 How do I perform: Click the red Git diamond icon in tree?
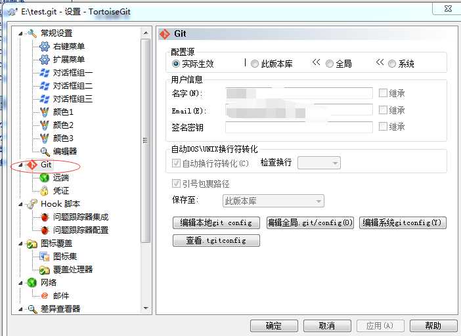(x=32, y=165)
